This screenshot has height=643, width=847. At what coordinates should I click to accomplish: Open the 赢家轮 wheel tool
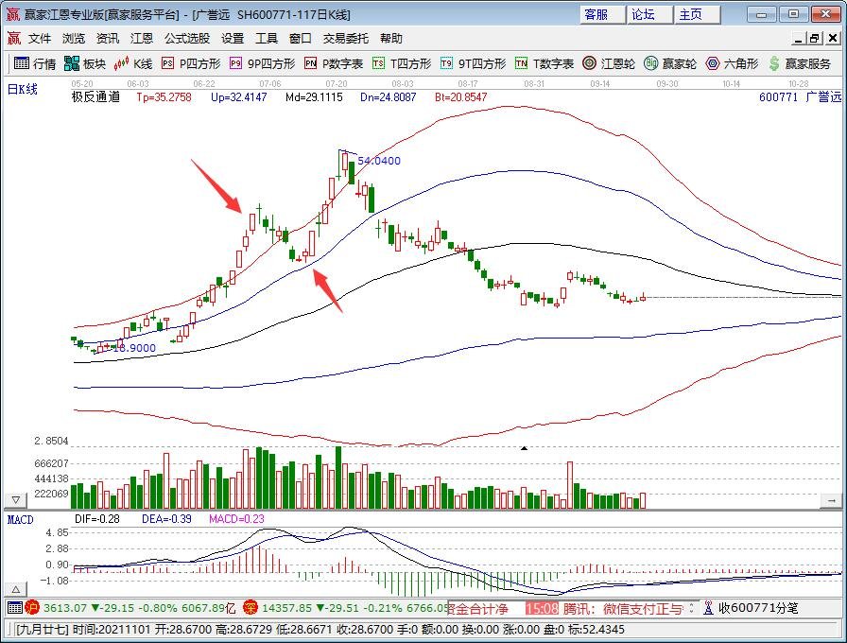click(x=670, y=63)
